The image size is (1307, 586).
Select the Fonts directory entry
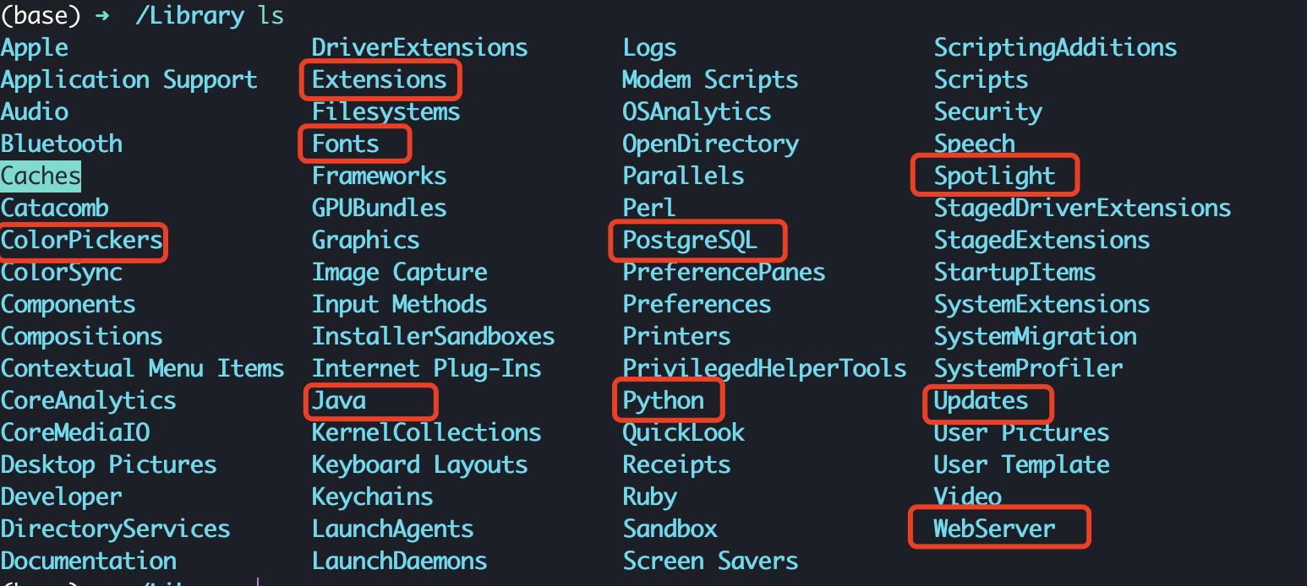click(x=346, y=144)
